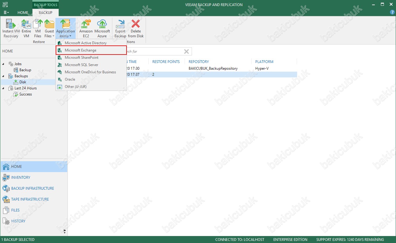Select Backup under Jobs
This screenshot has height=243, width=396.
click(25, 70)
